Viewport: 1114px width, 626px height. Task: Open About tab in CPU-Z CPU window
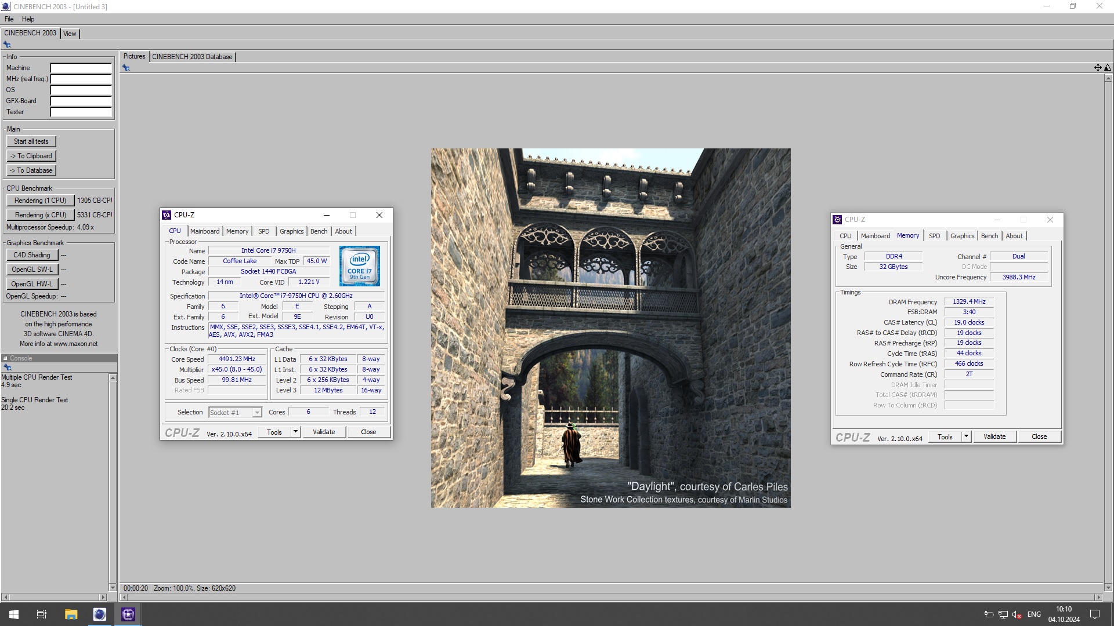(343, 231)
